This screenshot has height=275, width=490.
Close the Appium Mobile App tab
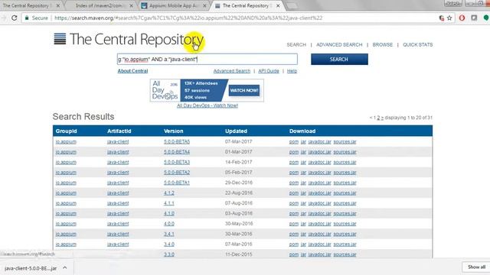click(204, 5)
